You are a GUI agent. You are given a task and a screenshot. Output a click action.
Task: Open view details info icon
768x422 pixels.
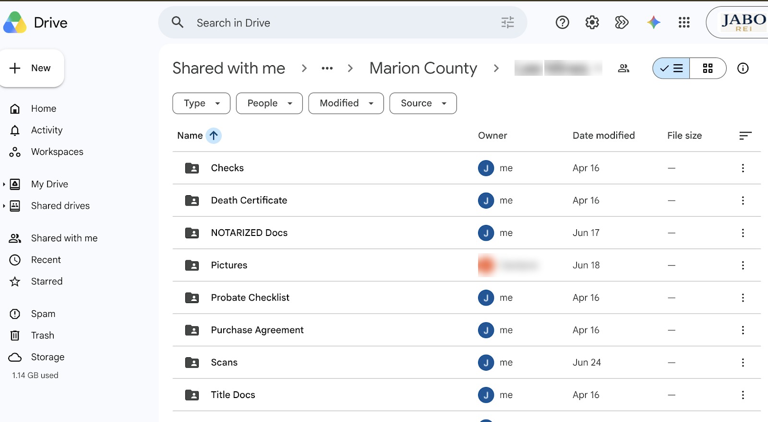point(743,69)
